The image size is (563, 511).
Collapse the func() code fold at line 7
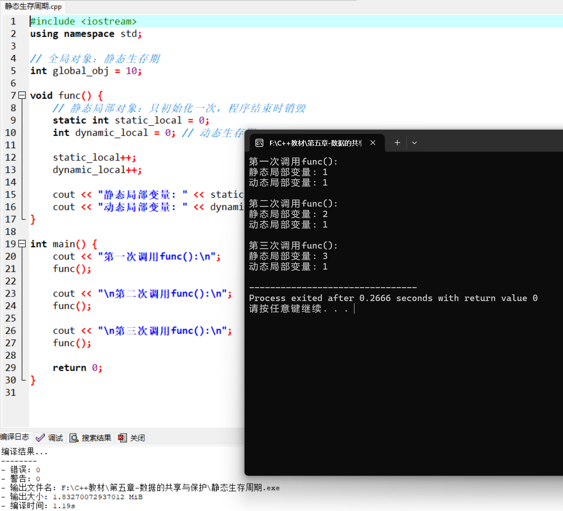tap(22, 95)
